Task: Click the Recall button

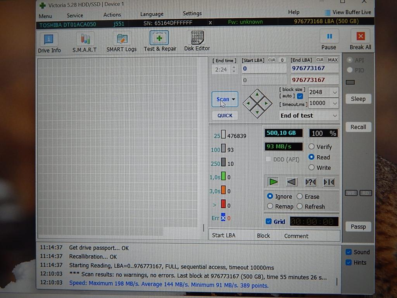Action: tap(358, 127)
